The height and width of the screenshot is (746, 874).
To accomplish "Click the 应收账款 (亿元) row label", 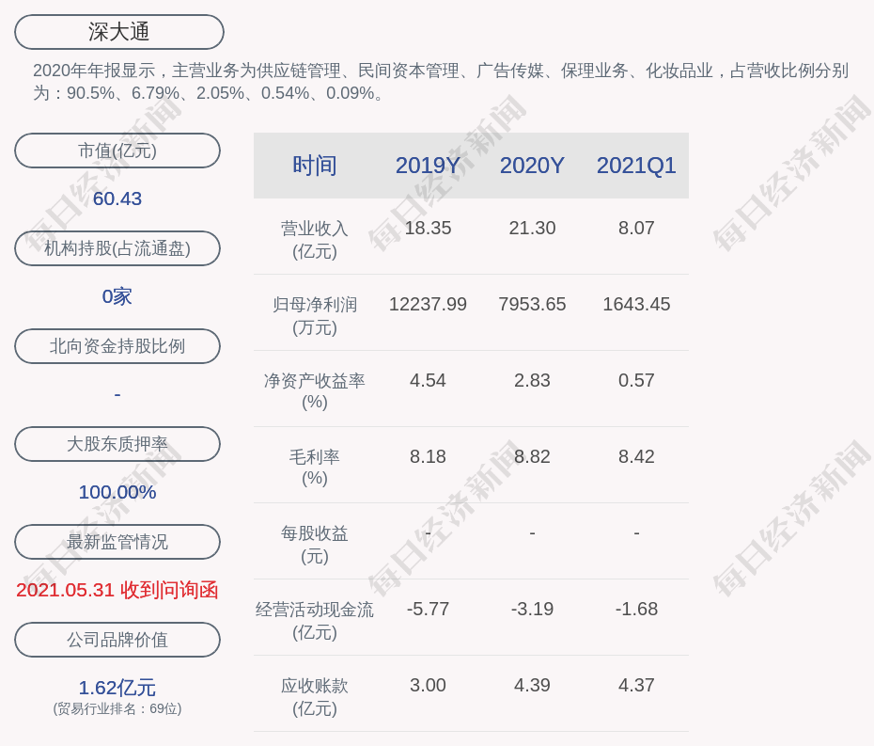I will coord(315,697).
